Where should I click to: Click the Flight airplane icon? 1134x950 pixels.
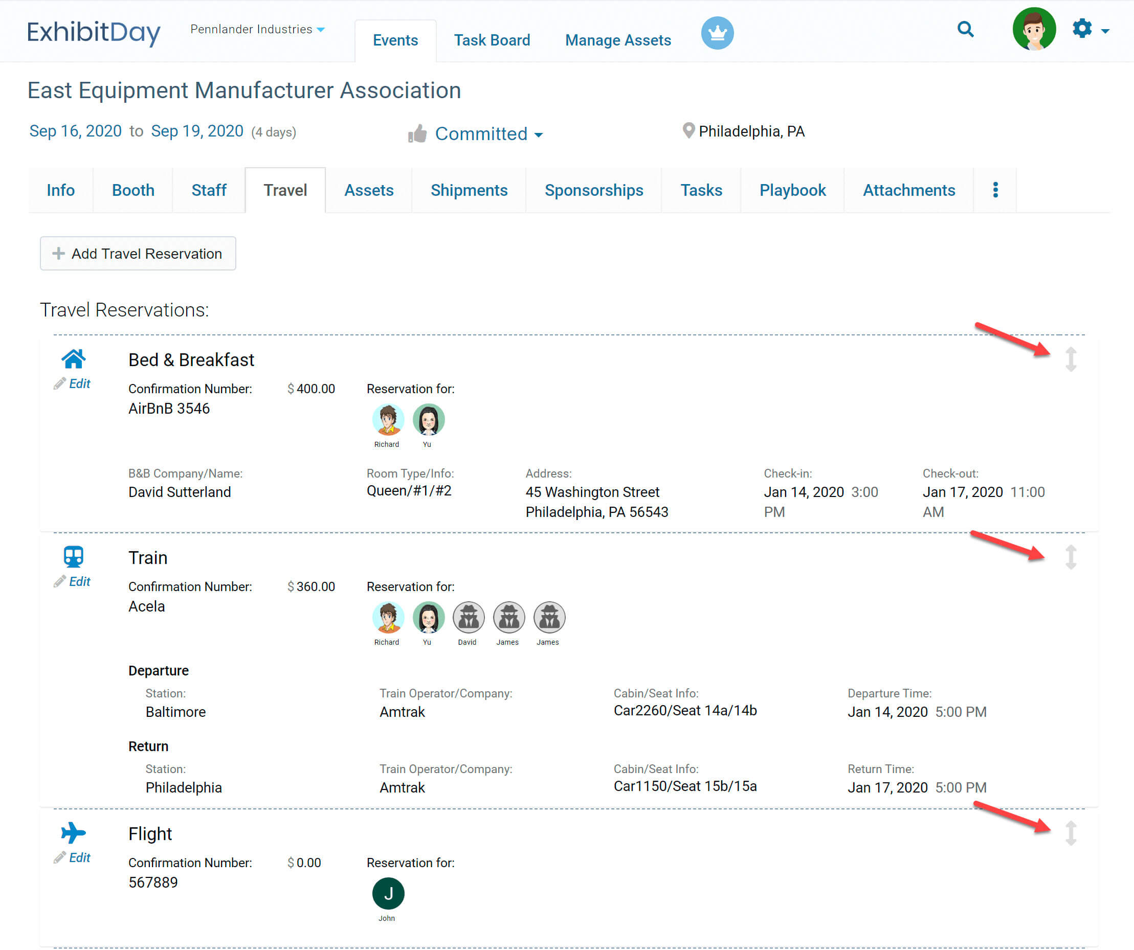(x=74, y=833)
